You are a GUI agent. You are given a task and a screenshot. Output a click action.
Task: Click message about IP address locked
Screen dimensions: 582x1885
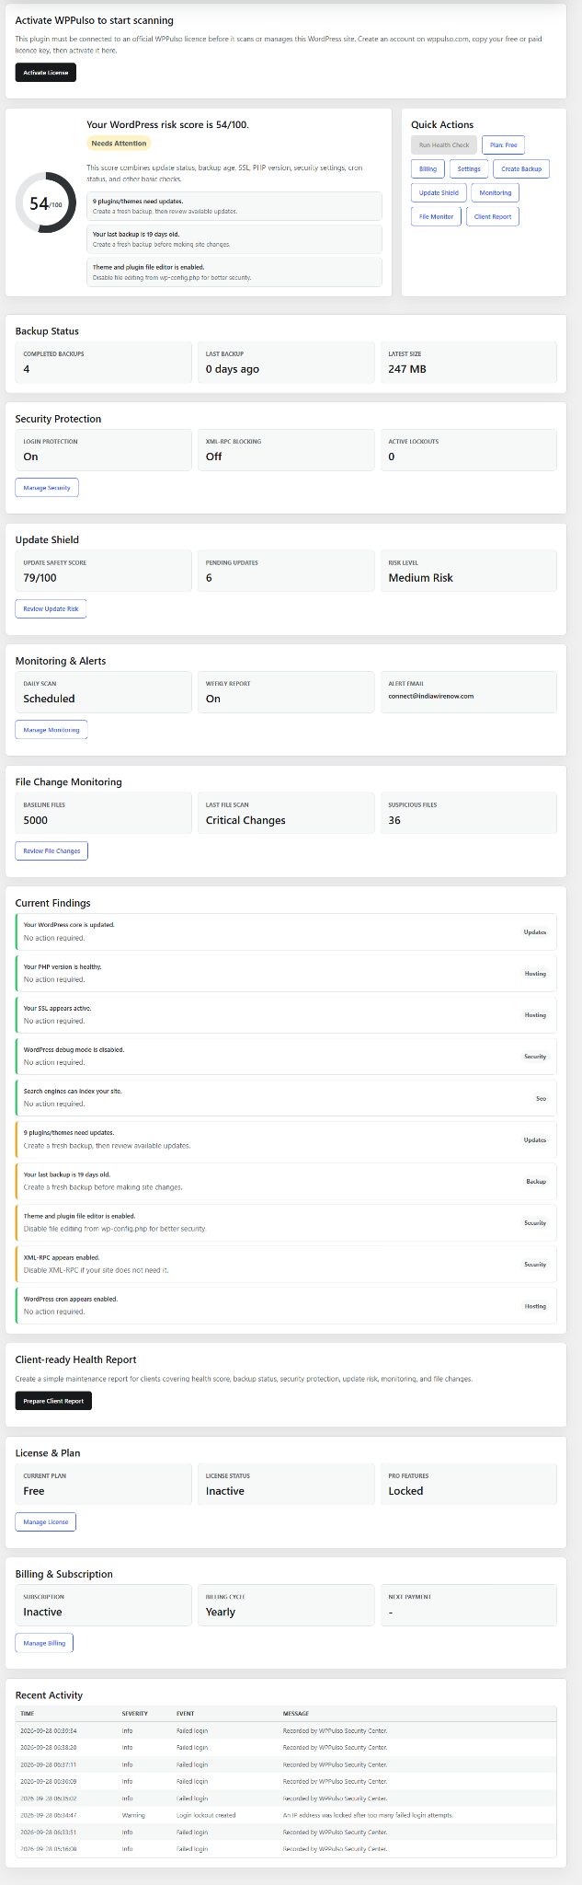point(368,1815)
